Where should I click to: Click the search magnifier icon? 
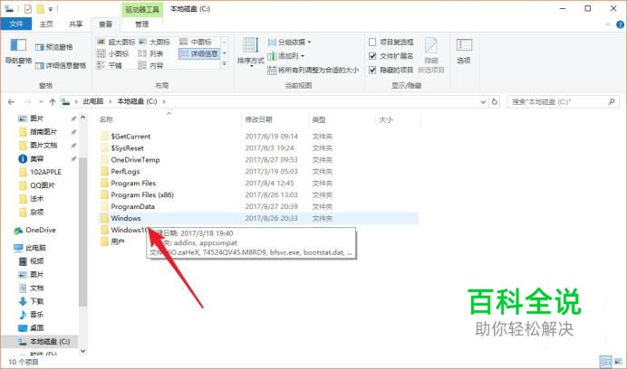(612, 102)
